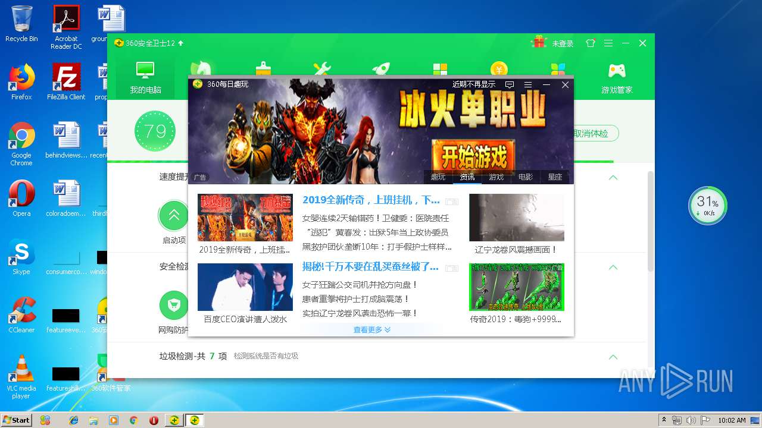
Task: Click 近期不再显示 in the popup
Action: pyautogui.click(x=474, y=84)
